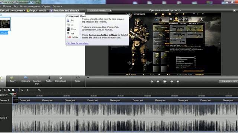The height and width of the screenshot is (133, 238).
Task: Jump to previous clip button
Action: coord(152,81)
